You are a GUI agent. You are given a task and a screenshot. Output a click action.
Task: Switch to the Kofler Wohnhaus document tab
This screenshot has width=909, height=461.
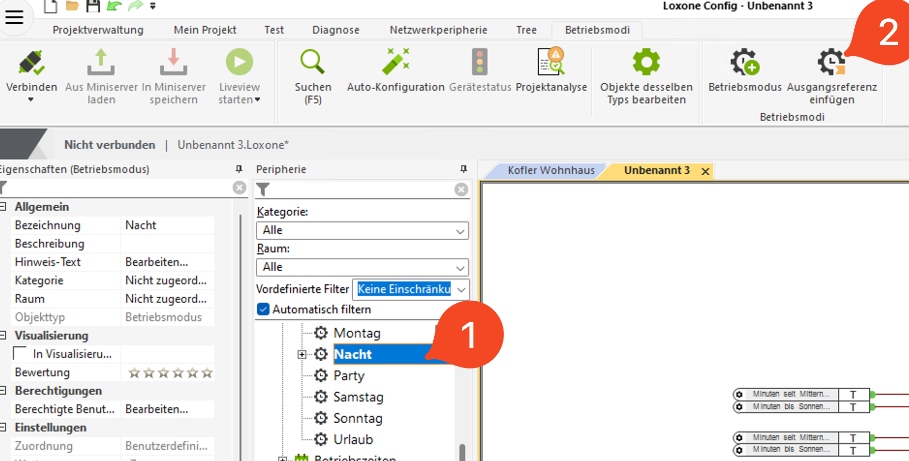pos(551,170)
